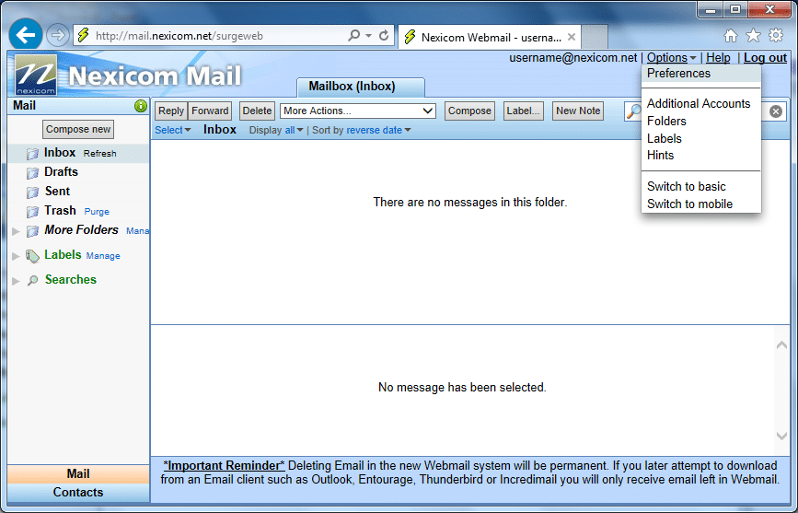Click the Help link
This screenshot has width=798, height=513.
(x=718, y=58)
